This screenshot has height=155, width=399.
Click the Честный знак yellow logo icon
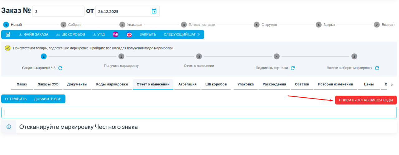[x=8, y=48]
